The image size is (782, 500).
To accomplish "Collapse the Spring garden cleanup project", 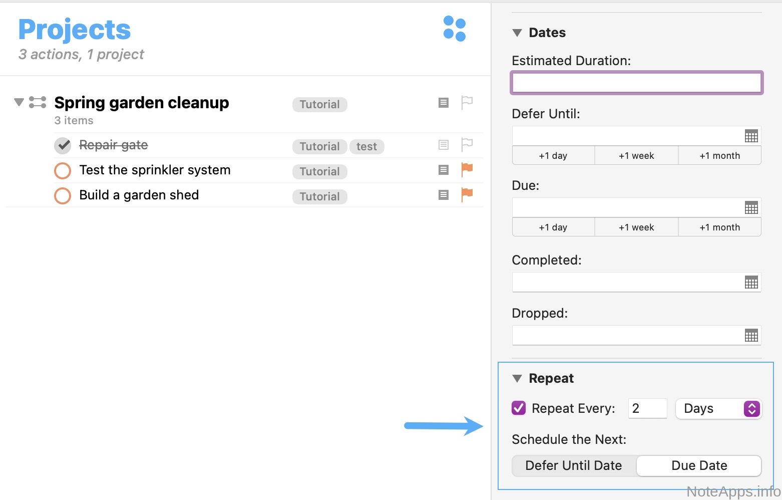I will pyautogui.click(x=19, y=102).
